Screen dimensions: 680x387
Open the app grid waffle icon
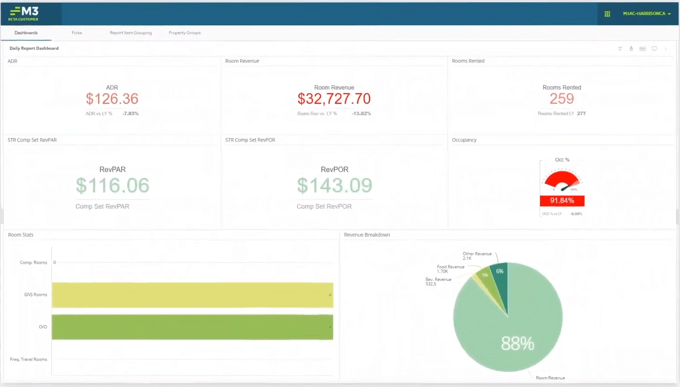607,14
